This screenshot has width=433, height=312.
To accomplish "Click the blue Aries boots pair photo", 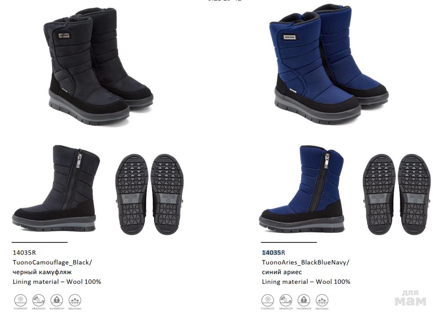I will click(x=329, y=64).
